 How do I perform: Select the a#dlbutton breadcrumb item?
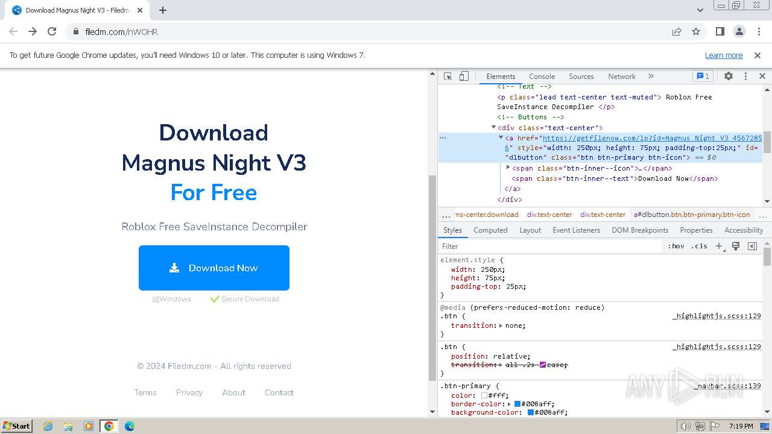pyautogui.click(x=692, y=214)
